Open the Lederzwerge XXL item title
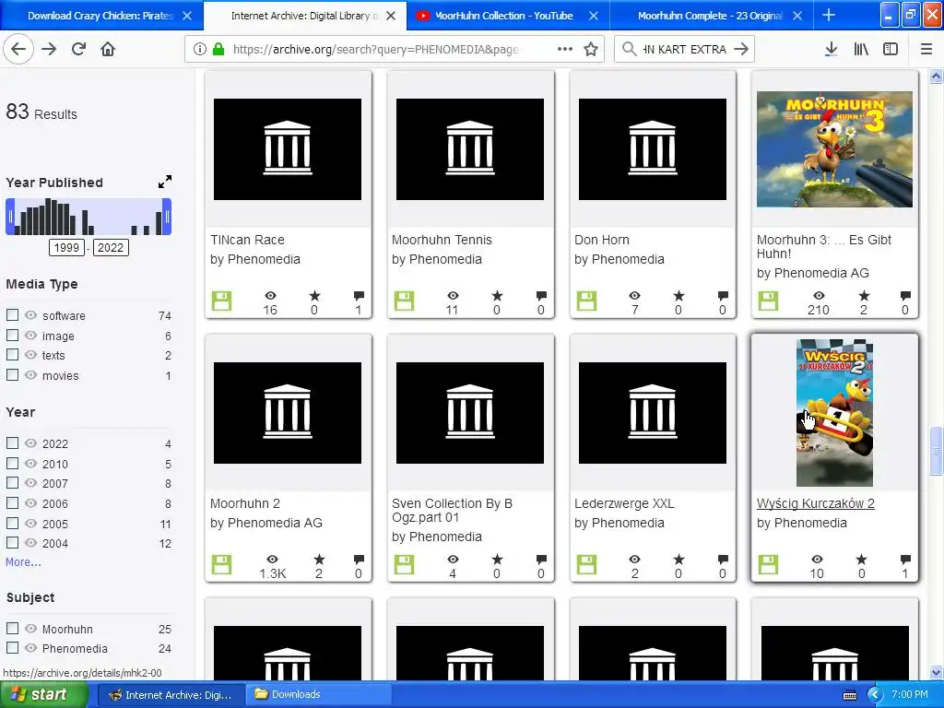Image resolution: width=944 pixels, height=708 pixels. tap(624, 503)
